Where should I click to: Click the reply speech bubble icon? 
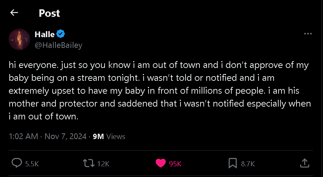17,163
